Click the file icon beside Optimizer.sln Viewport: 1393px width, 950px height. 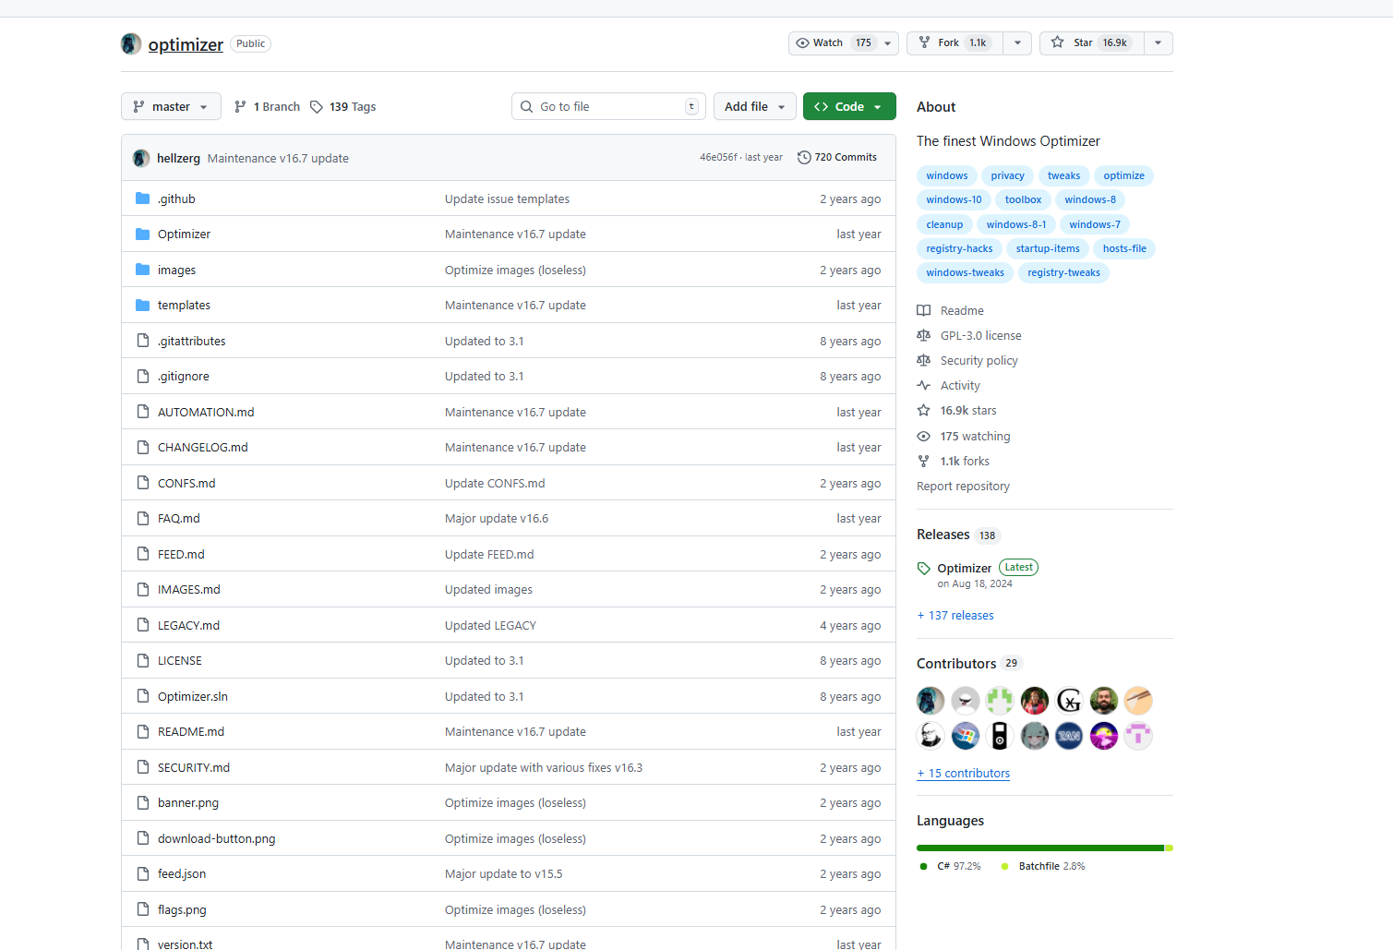(x=142, y=696)
